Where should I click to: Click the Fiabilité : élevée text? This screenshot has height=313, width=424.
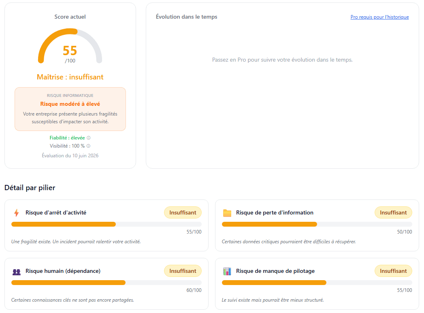[67, 138]
